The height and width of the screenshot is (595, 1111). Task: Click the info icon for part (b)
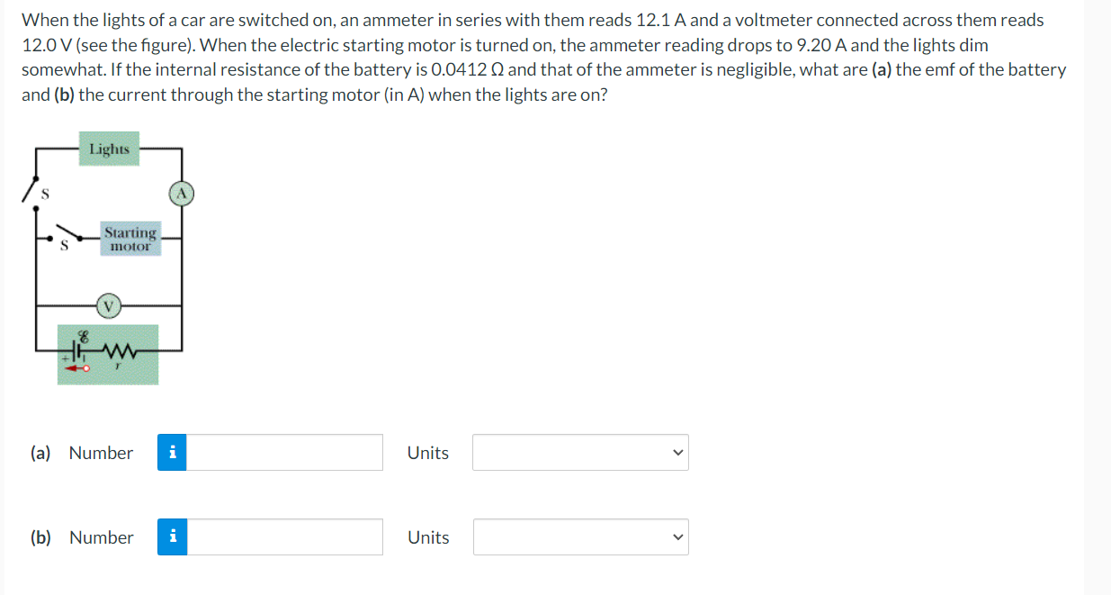pyautogui.click(x=172, y=537)
